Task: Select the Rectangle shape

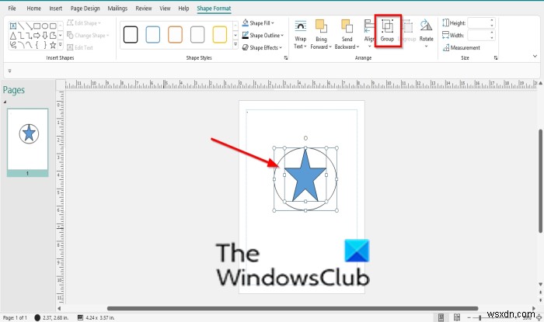Action: (x=37, y=26)
